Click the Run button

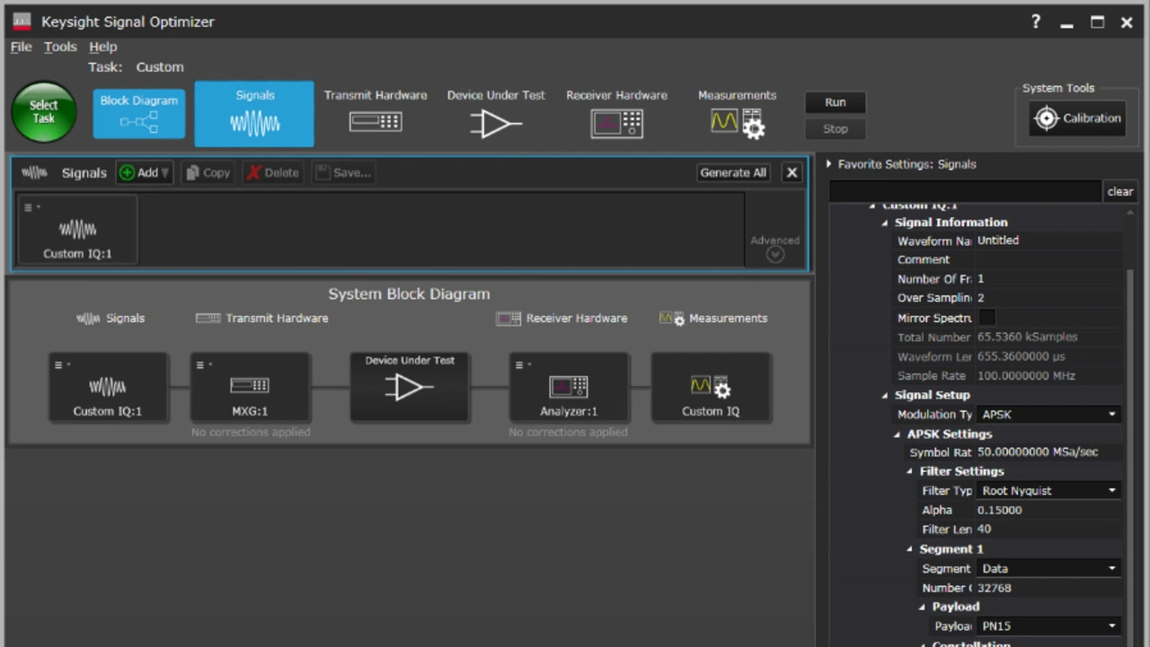pos(836,102)
